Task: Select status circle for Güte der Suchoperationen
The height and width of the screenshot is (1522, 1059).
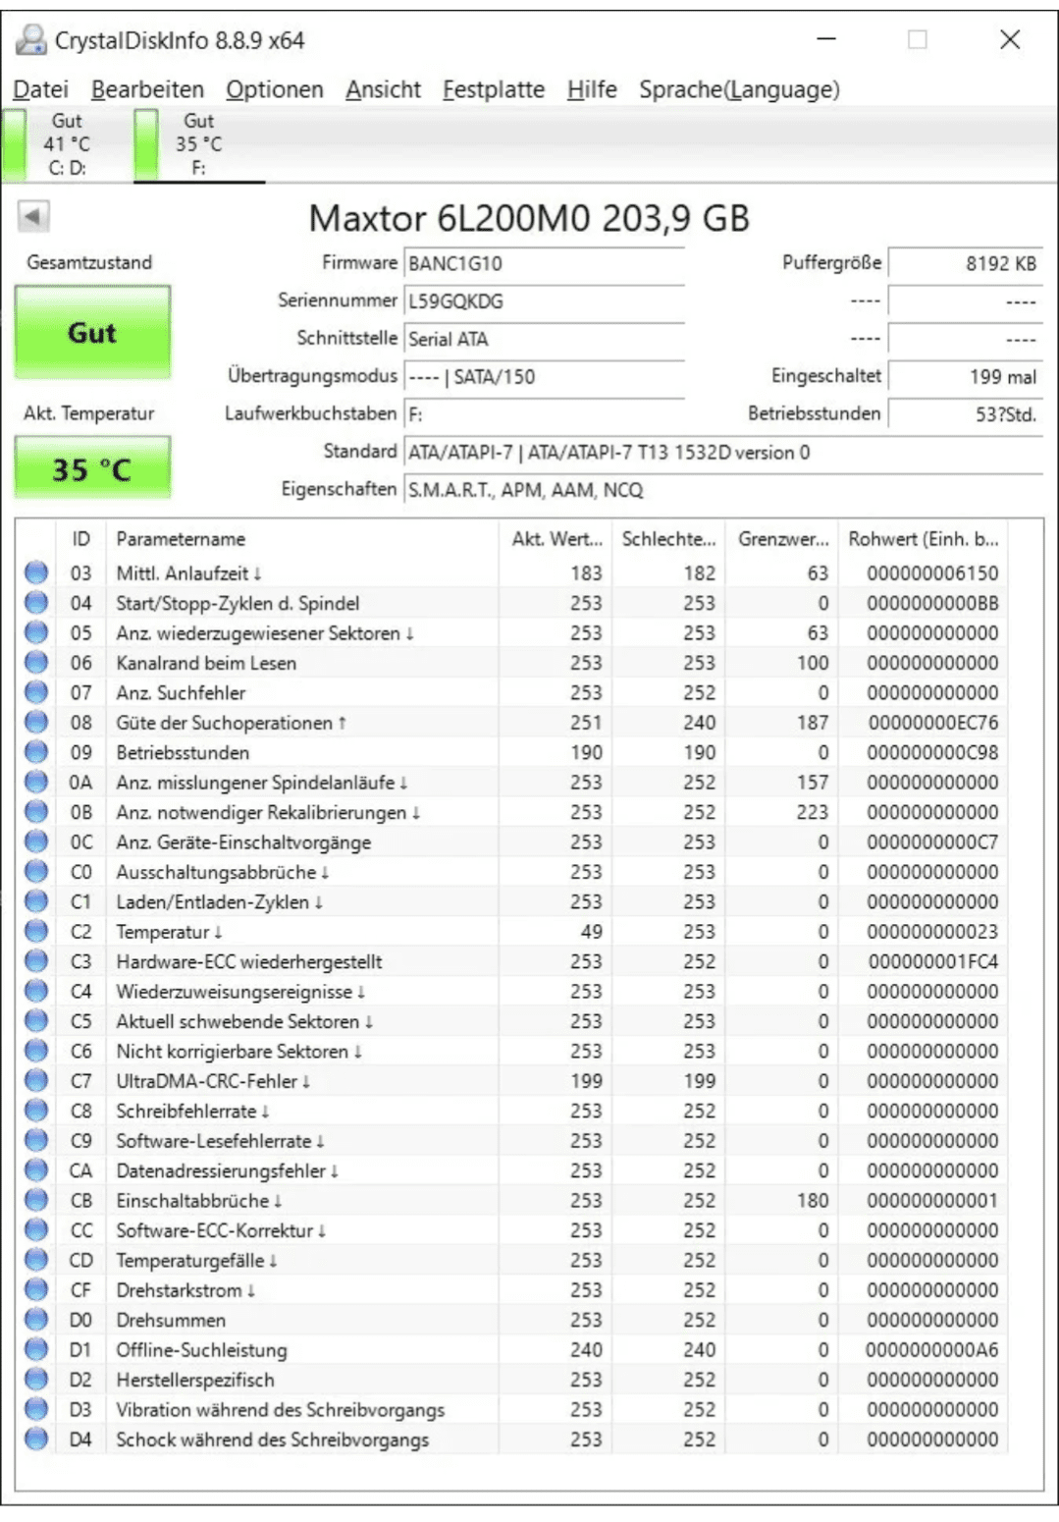Action: (36, 722)
